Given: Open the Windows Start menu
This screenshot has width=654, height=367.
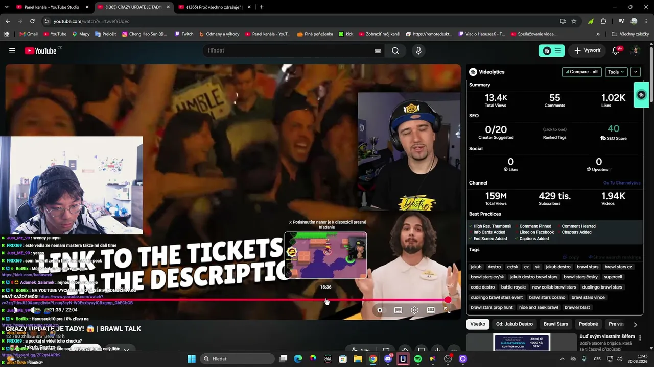Looking at the screenshot, I should (x=192, y=359).
